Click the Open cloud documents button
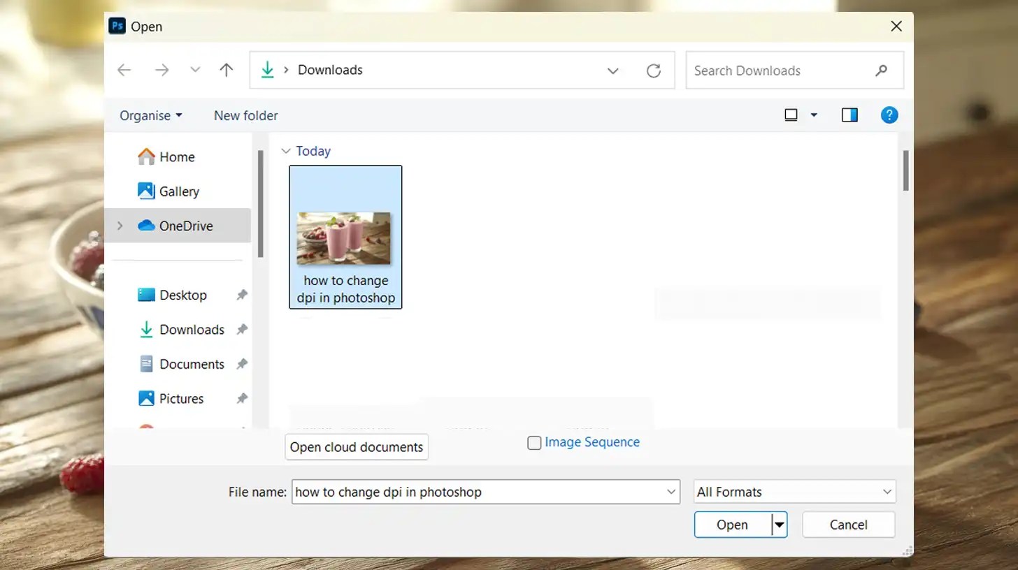The image size is (1018, 570). click(x=357, y=447)
